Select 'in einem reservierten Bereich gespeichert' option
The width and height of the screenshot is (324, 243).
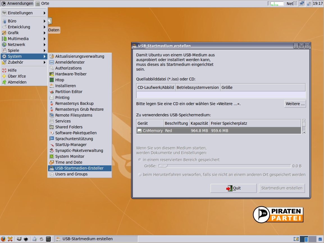click(140, 160)
